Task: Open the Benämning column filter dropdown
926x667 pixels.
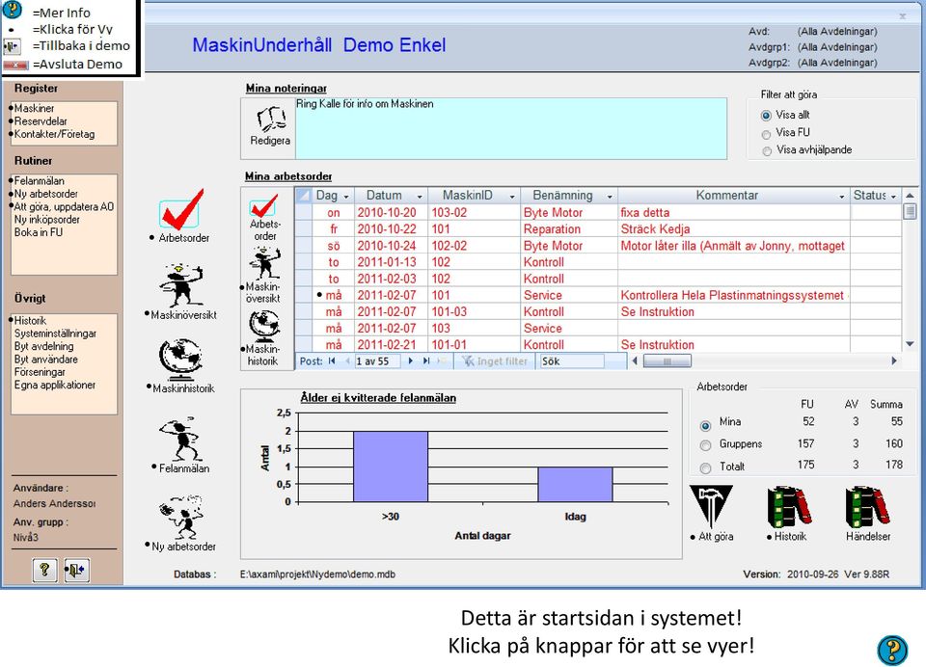Action: (610, 196)
